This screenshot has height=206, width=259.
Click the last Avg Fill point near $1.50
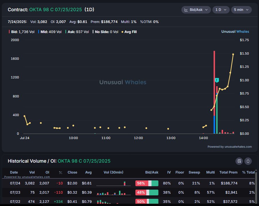(x=233, y=54)
